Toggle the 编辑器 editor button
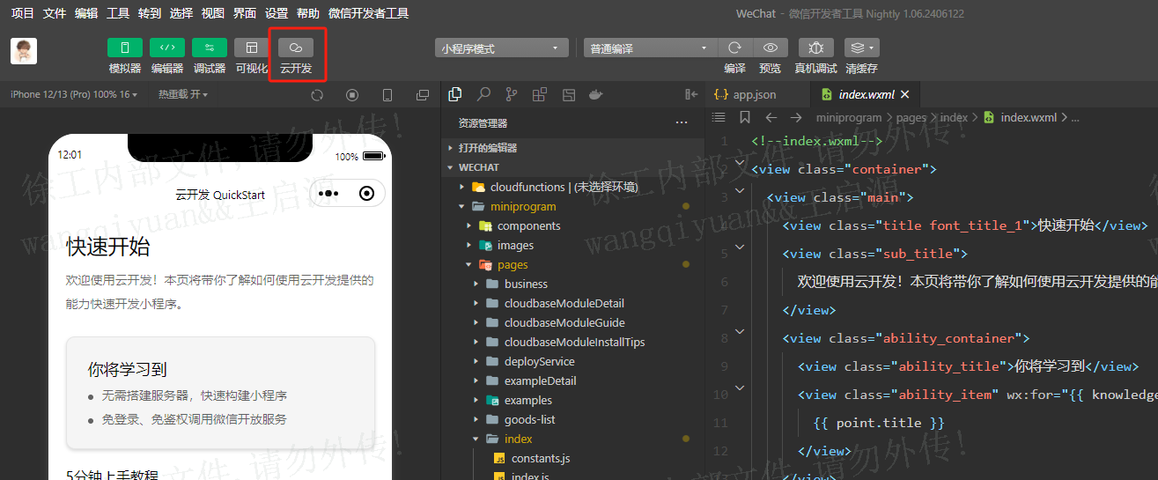Viewport: 1158px width, 480px height. click(167, 48)
